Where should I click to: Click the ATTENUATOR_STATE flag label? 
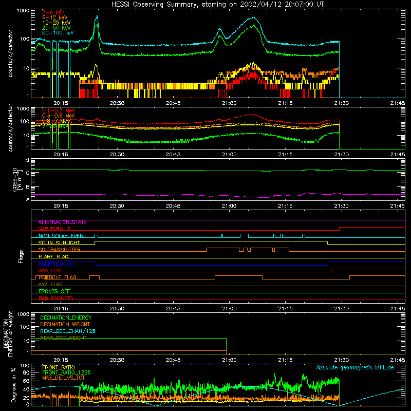(x=62, y=222)
